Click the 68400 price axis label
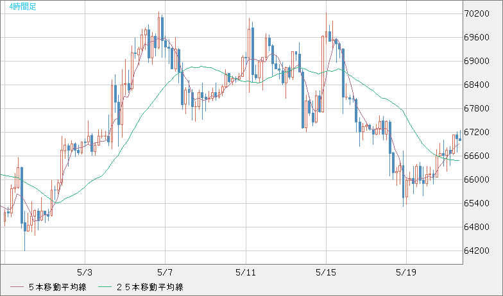Screen dimensions: 503x296 (477, 85)
